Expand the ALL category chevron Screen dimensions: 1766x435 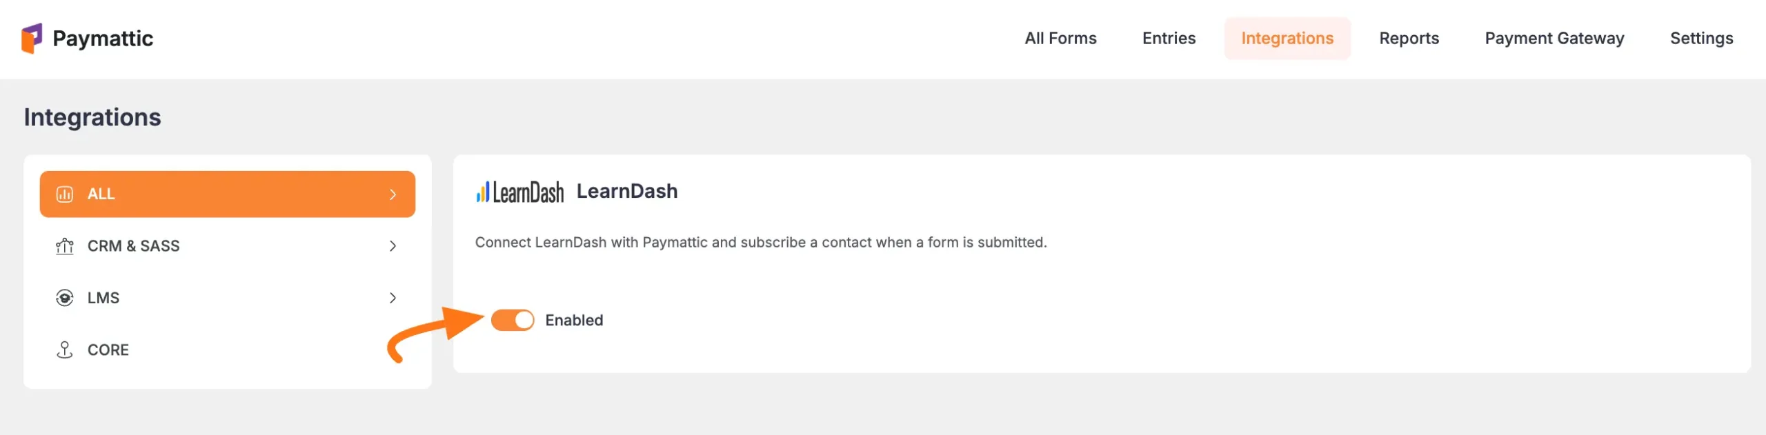(x=393, y=194)
